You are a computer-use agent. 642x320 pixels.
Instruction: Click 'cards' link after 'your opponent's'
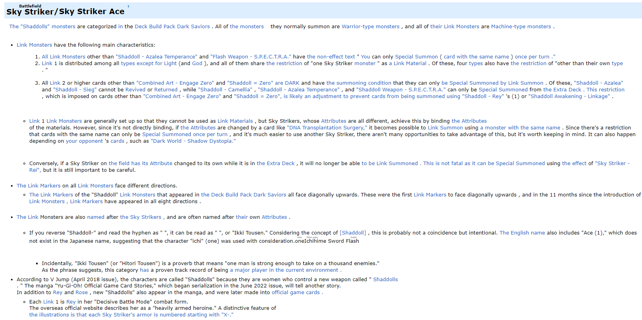click(x=117, y=141)
